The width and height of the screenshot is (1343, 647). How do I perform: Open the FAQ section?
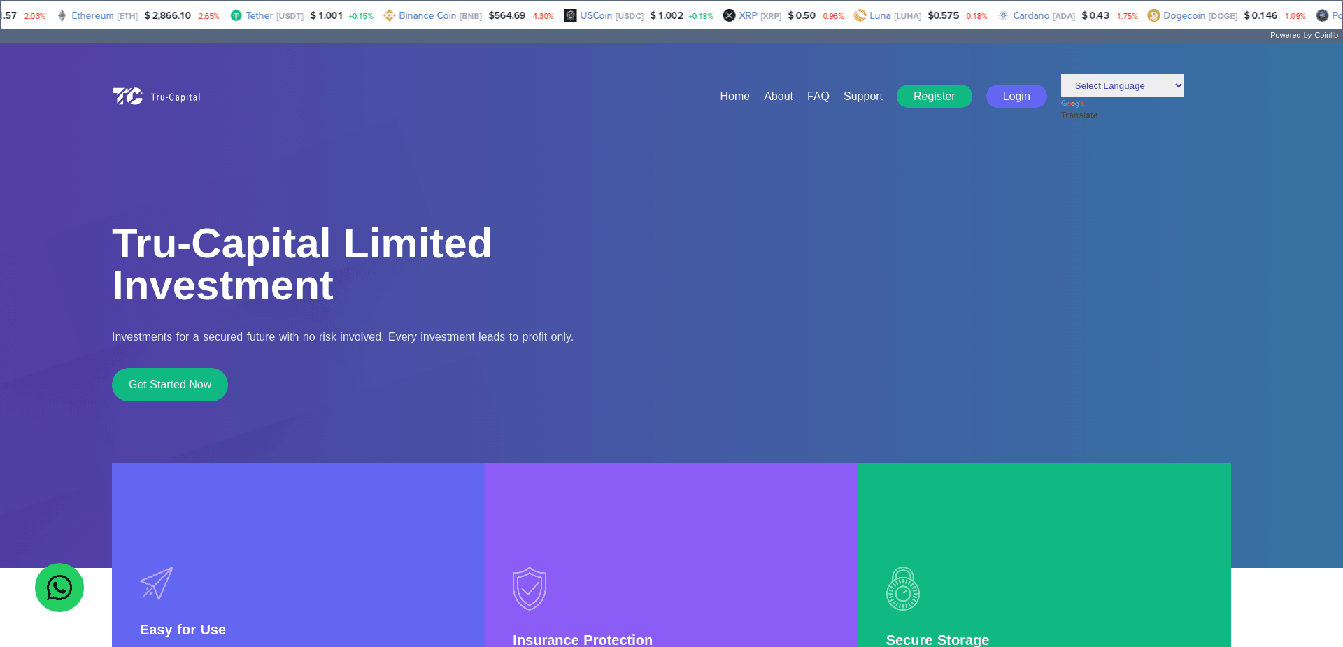pos(818,96)
